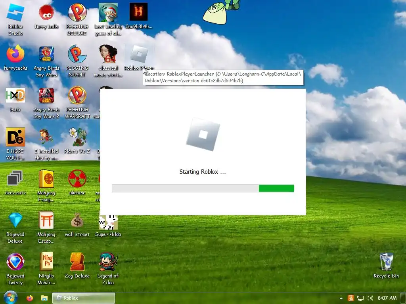Click the 8:07 AM clock
This screenshot has height=304, width=406.
(387, 298)
